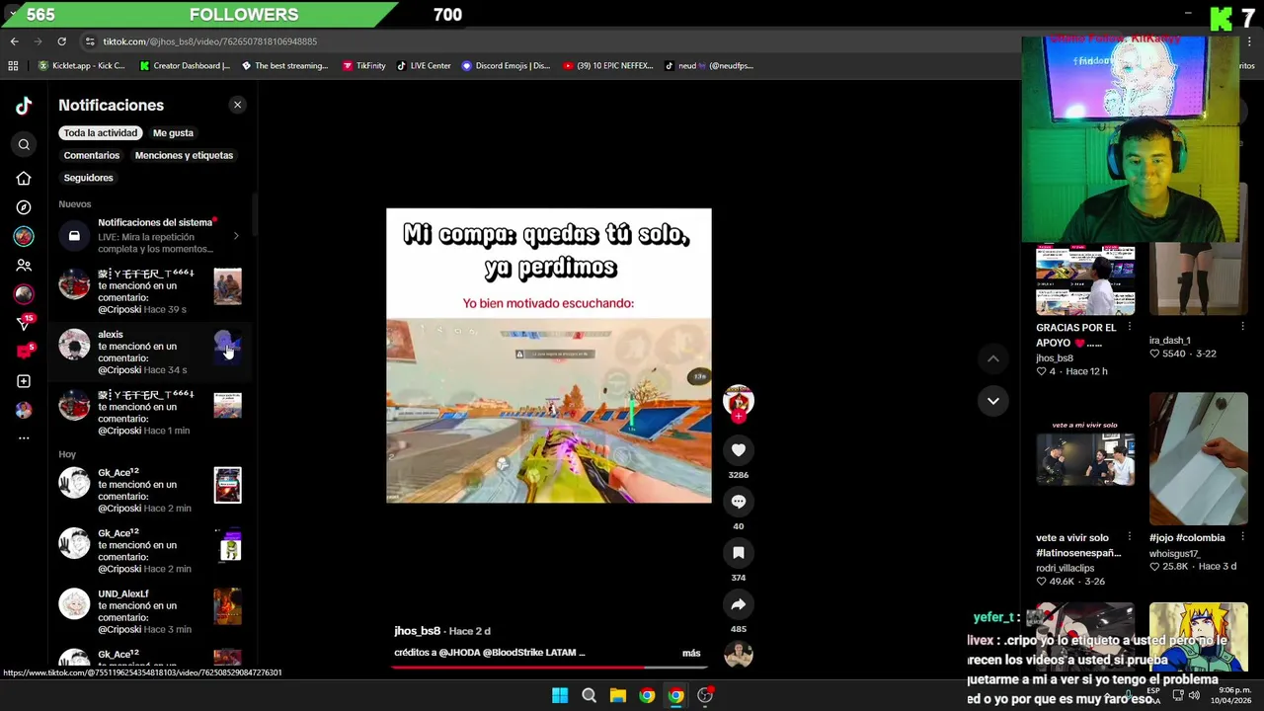Open the OBS icon in taskbar
The image size is (1264, 711).
(705, 696)
